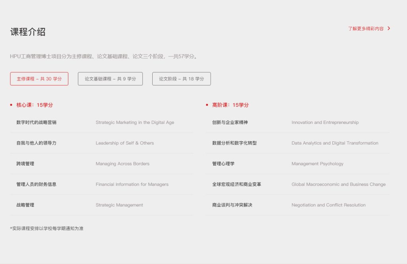Click the 跨境管理 course name

pyautogui.click(x=25, y=164)
